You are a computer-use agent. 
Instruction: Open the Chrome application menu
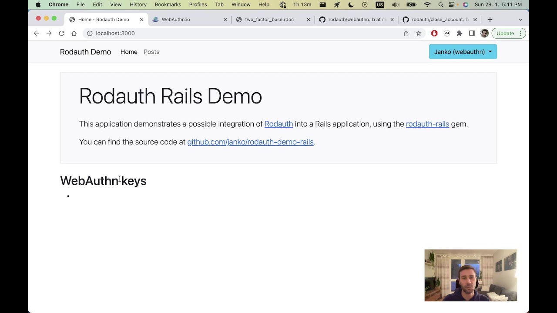pos(58,4)
